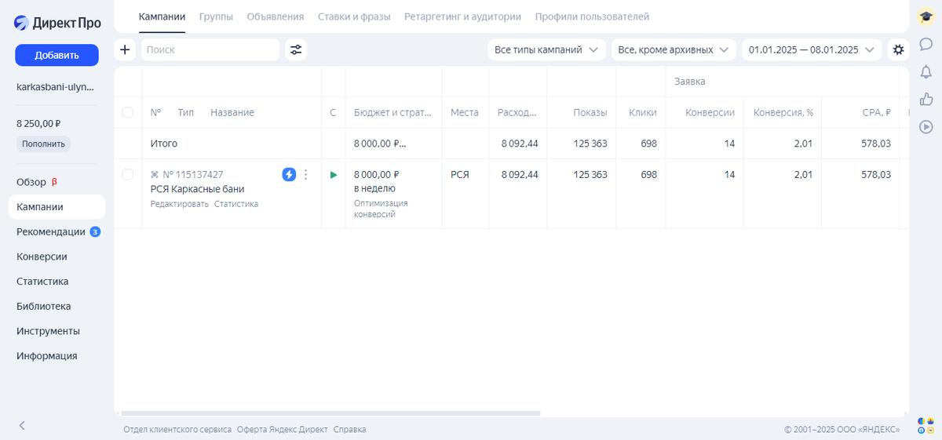Open the Статистика link under campaign name
This screenshot has height=440, width=942.
coord(236,204)
